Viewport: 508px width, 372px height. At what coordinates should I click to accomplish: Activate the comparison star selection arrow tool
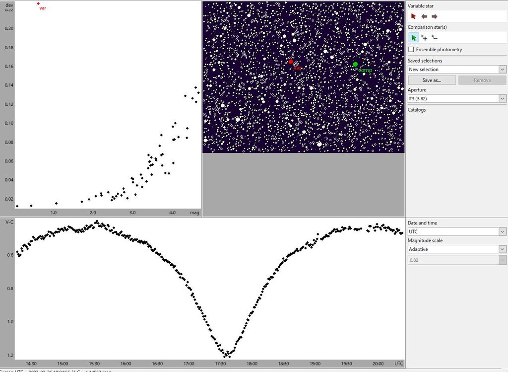point(413,38)
